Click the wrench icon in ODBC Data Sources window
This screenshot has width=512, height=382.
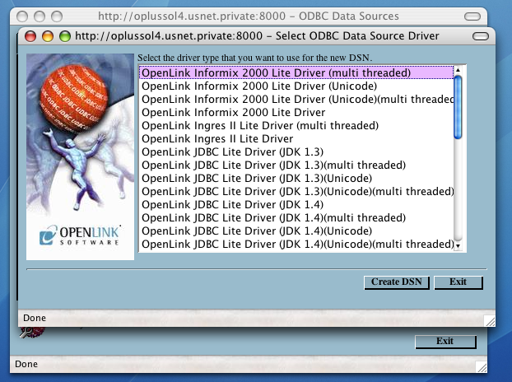pyautogui.click(x=31, y=332)
